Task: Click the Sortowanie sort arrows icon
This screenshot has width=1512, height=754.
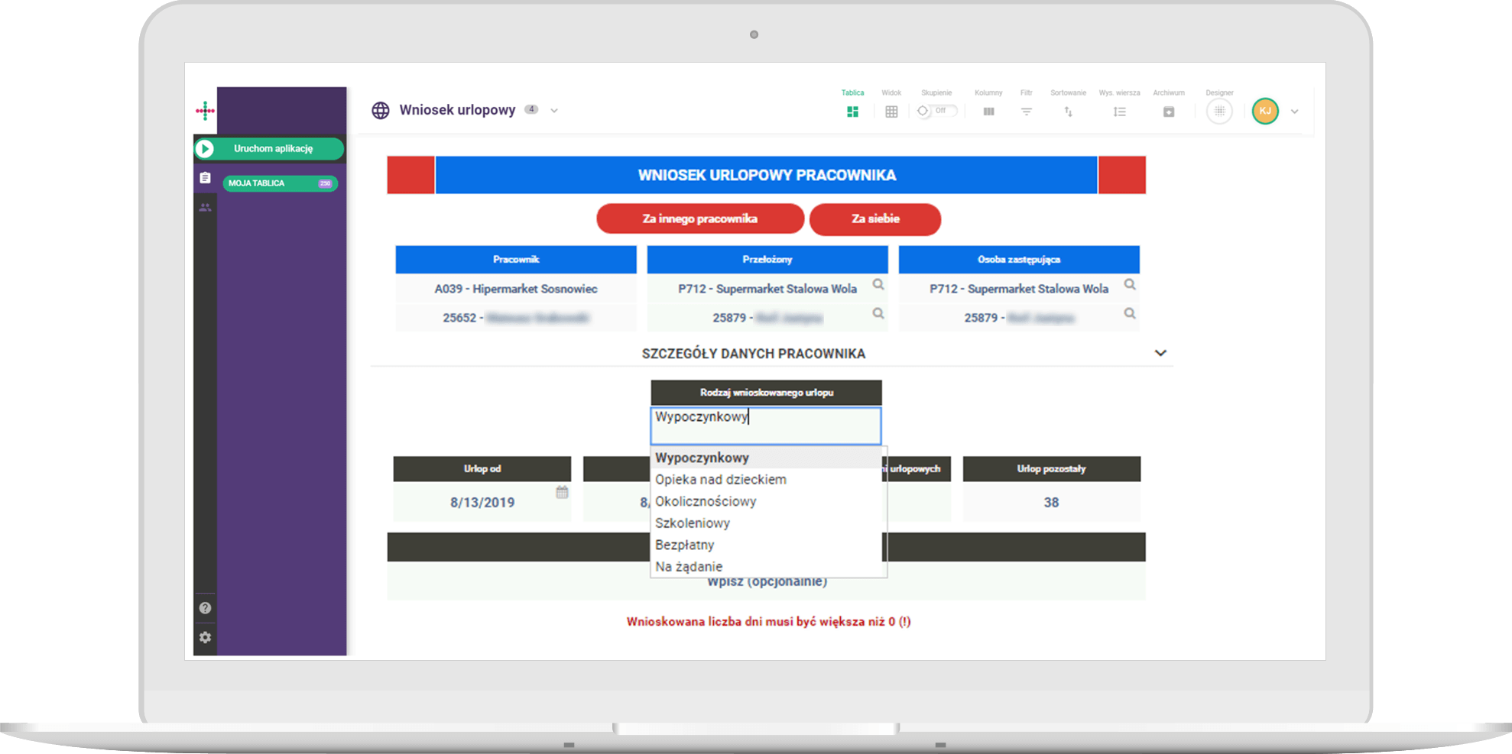Action: point(1068,112)
